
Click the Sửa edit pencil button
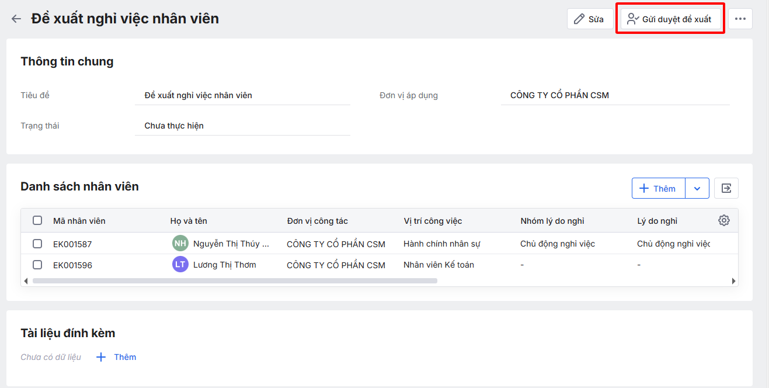(590, 19)
